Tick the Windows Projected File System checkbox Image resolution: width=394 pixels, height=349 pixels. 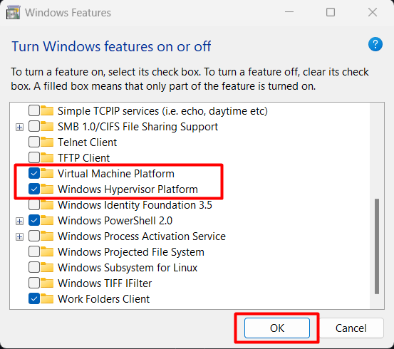tap(34, 251)
